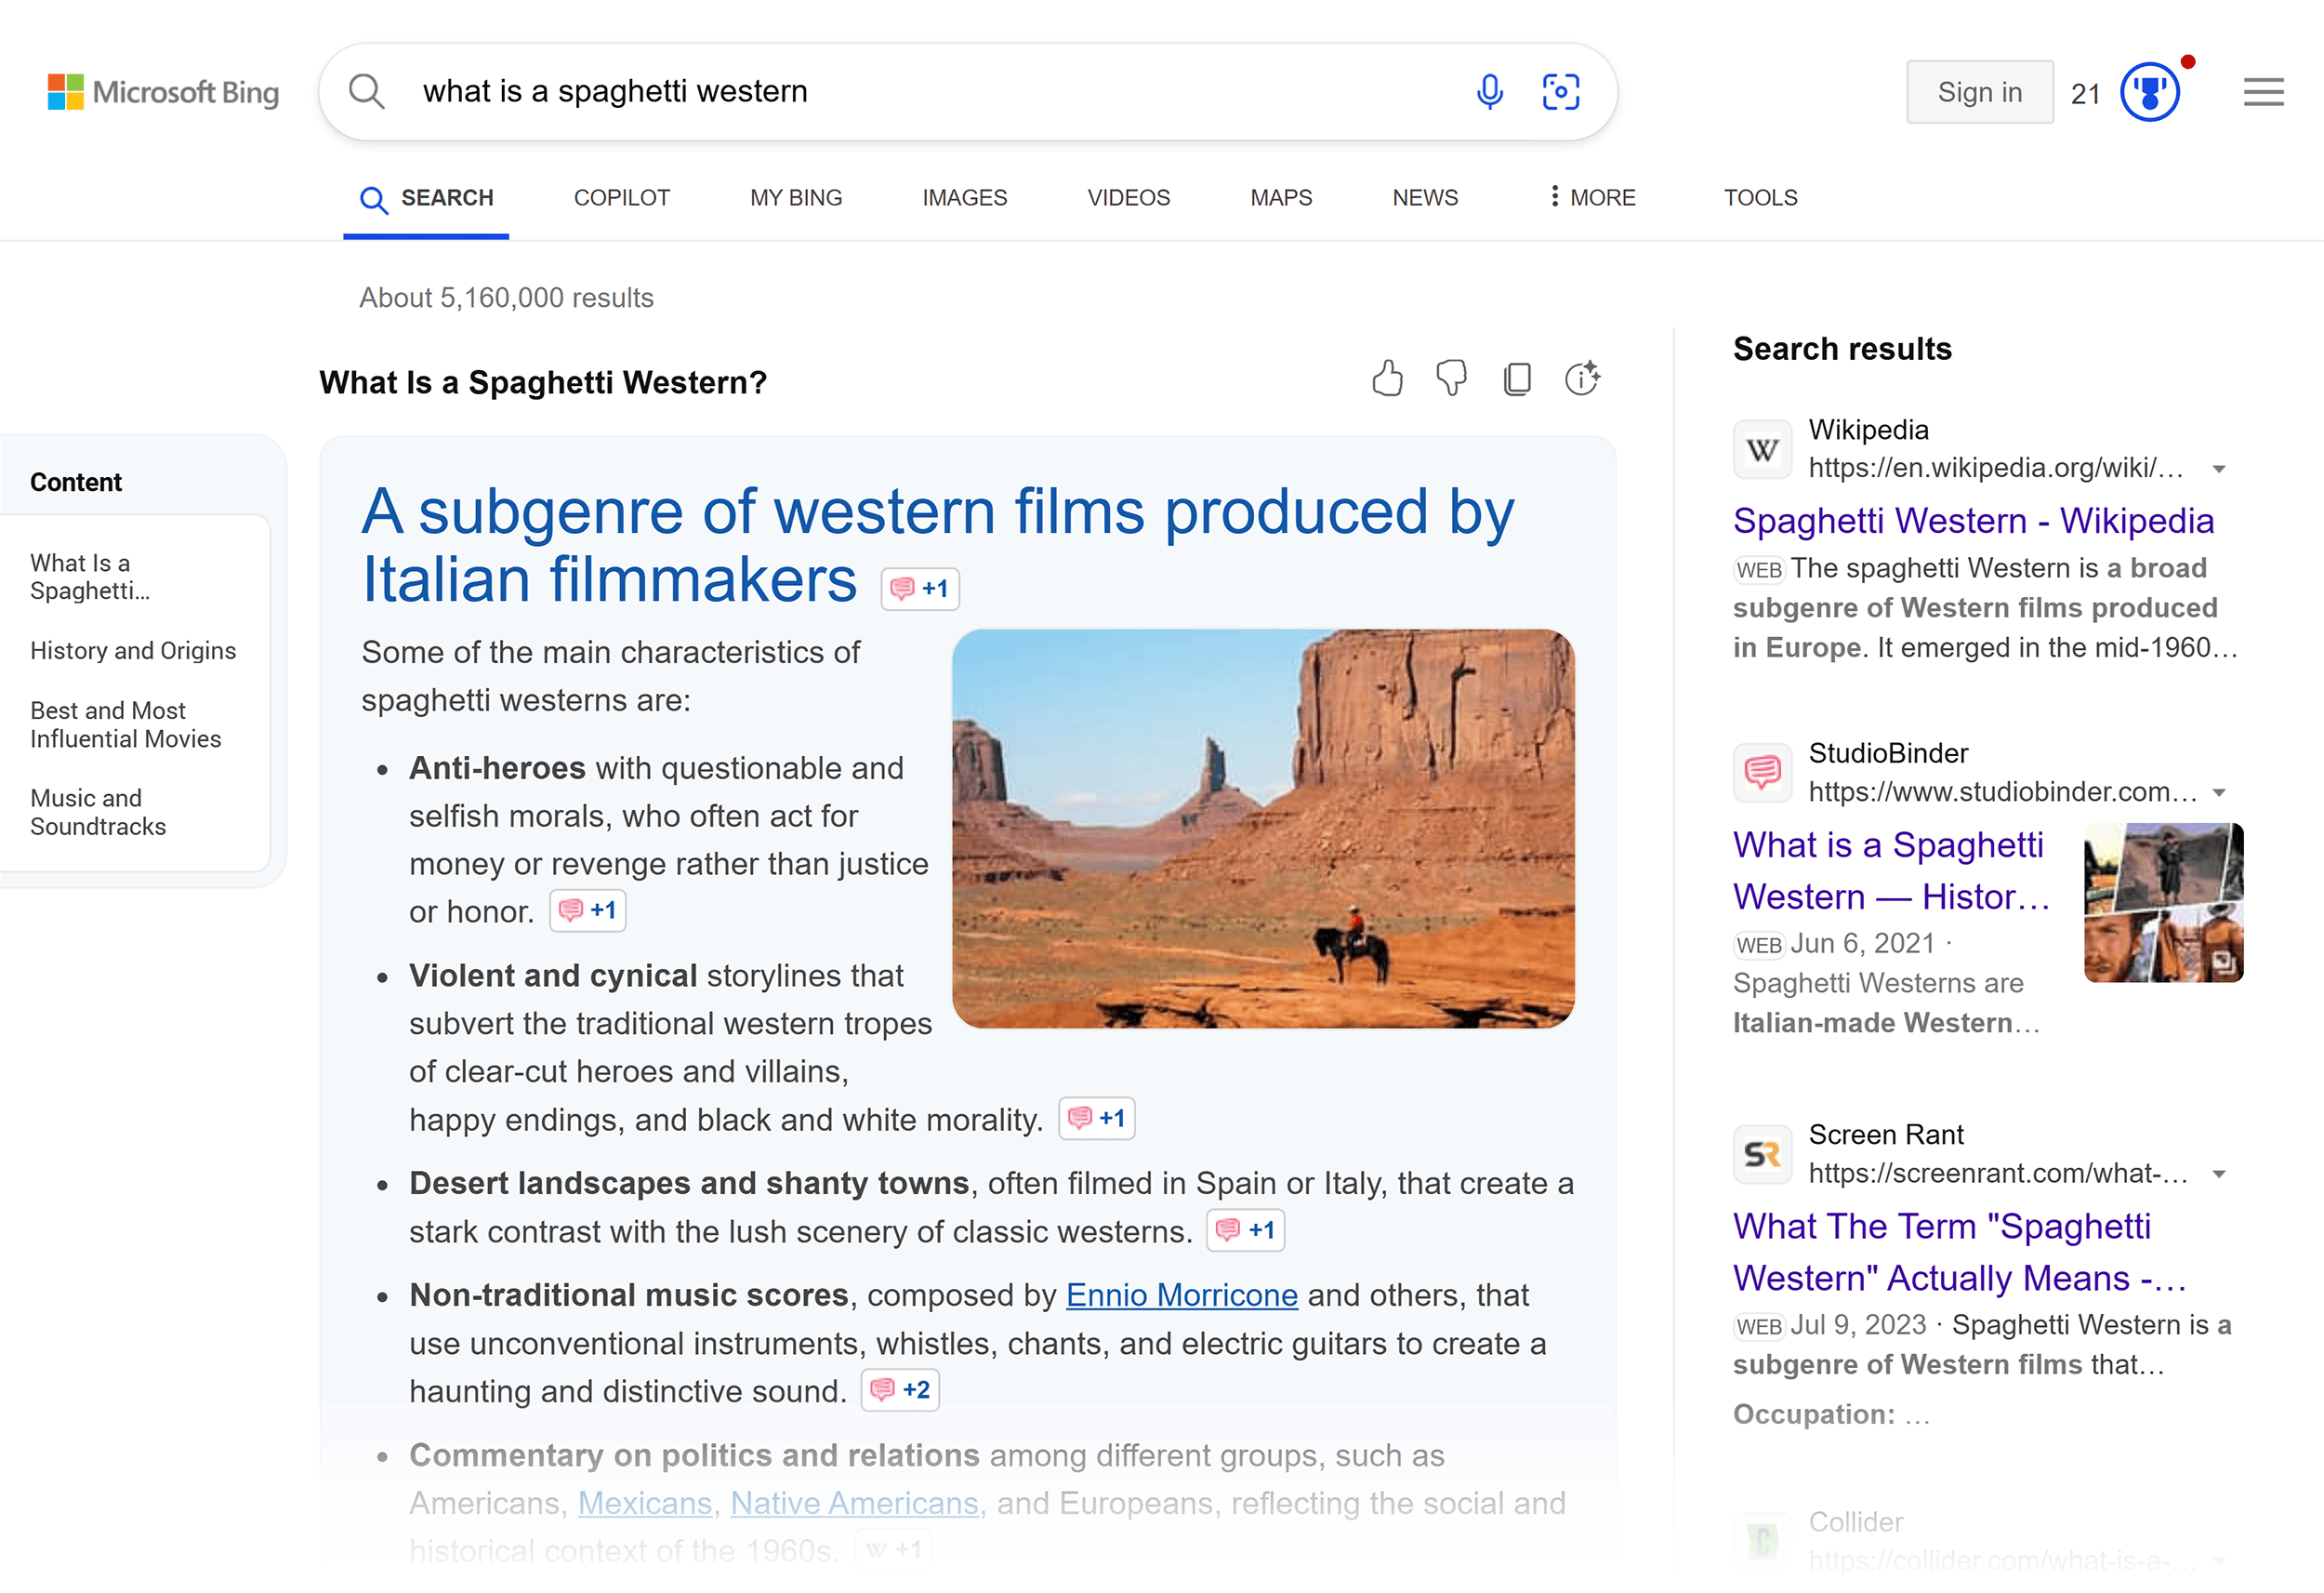Click the Microsoft Rewards medal icon
The width and height of the screenshot is (2324, 1593).
2150,91
